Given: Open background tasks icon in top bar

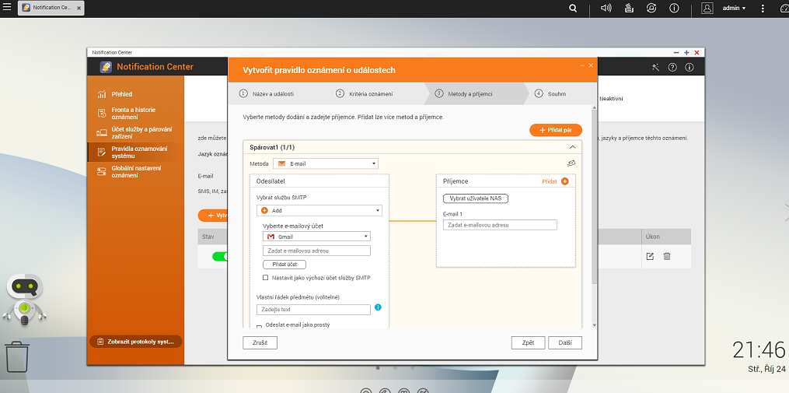Looking at the screenshot, I should tap(629, 8).
